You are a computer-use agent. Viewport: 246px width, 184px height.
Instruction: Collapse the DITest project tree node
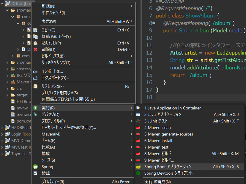[2, 4]
